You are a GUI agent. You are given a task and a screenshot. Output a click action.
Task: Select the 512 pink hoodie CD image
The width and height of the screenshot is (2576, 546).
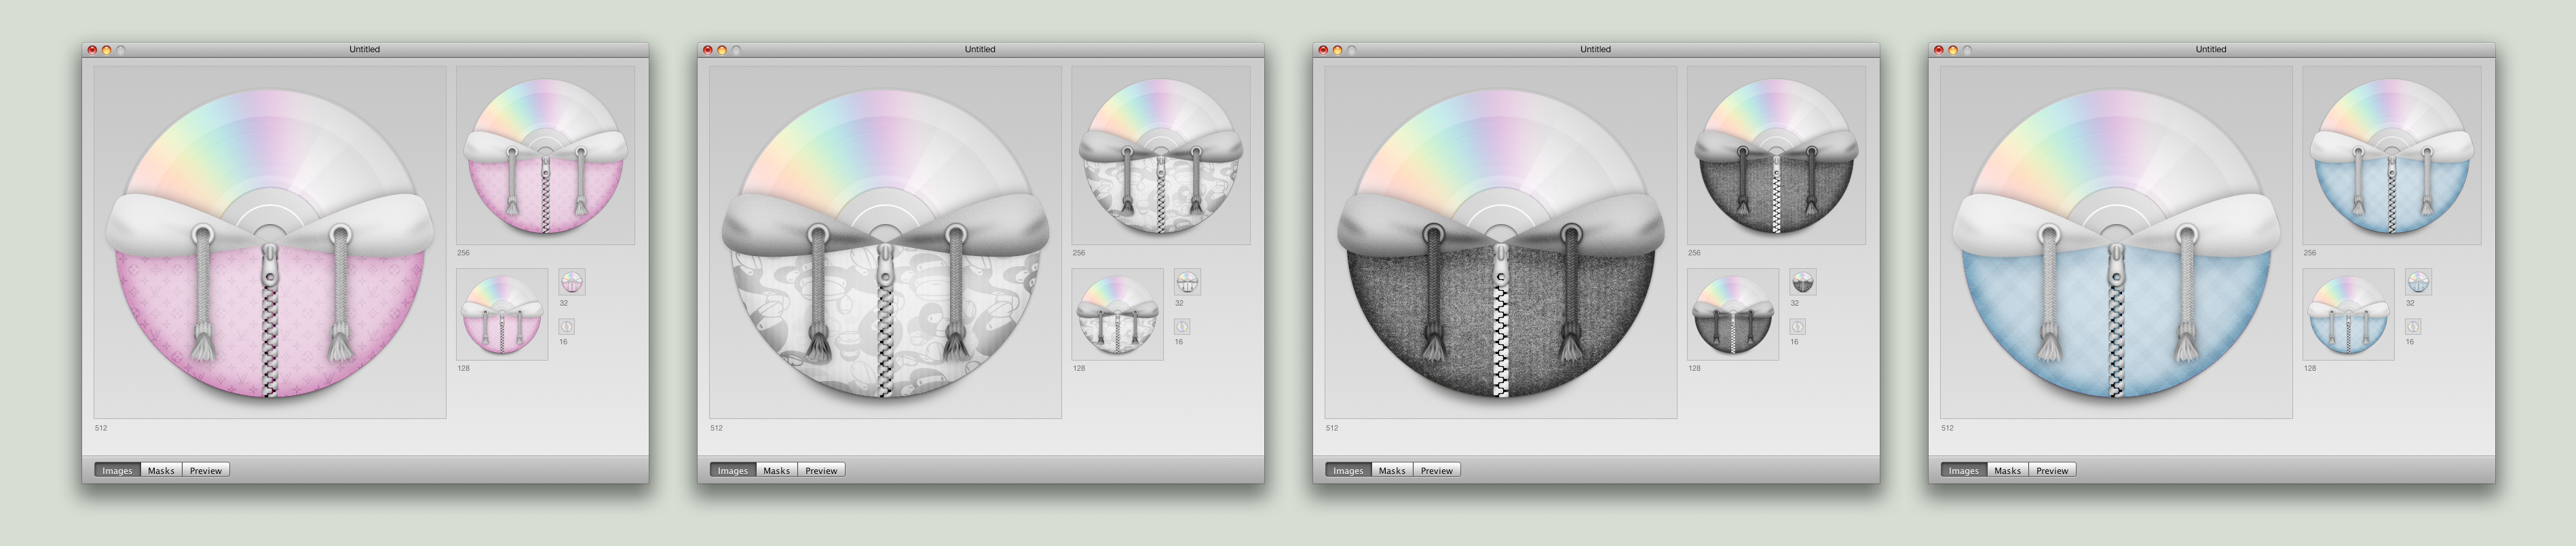pyautogui.click(x=270, y=242)
